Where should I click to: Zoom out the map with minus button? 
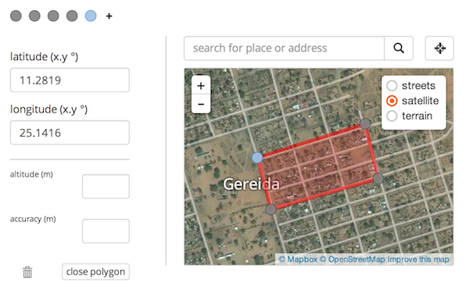click(x=201, y=104)
